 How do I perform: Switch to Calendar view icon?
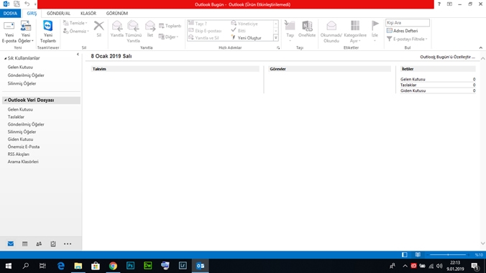click(24, 244)
